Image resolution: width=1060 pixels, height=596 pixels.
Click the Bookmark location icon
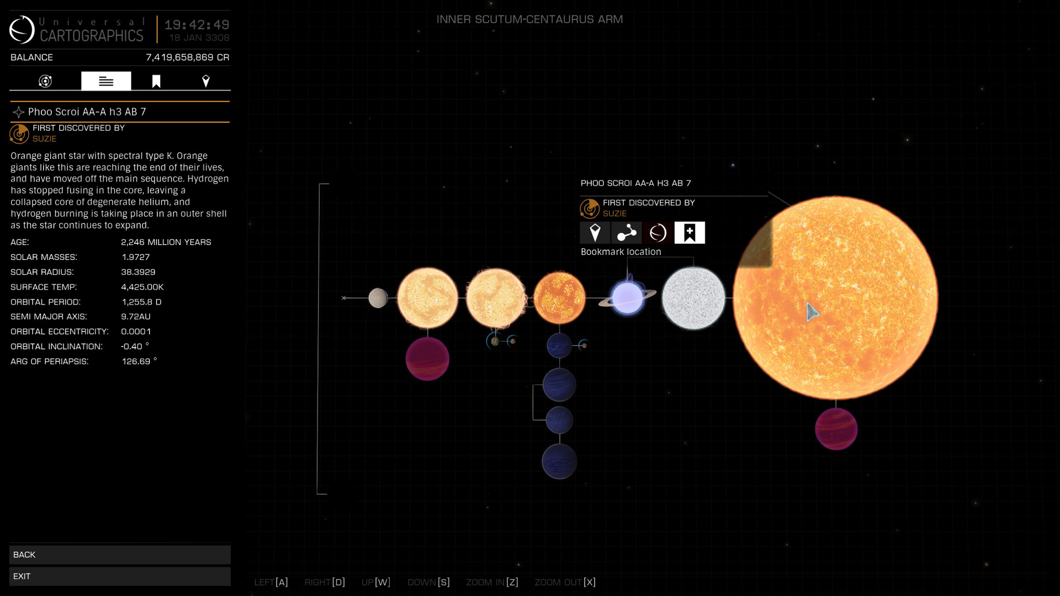pyautogui.click(x=689, y=233)
